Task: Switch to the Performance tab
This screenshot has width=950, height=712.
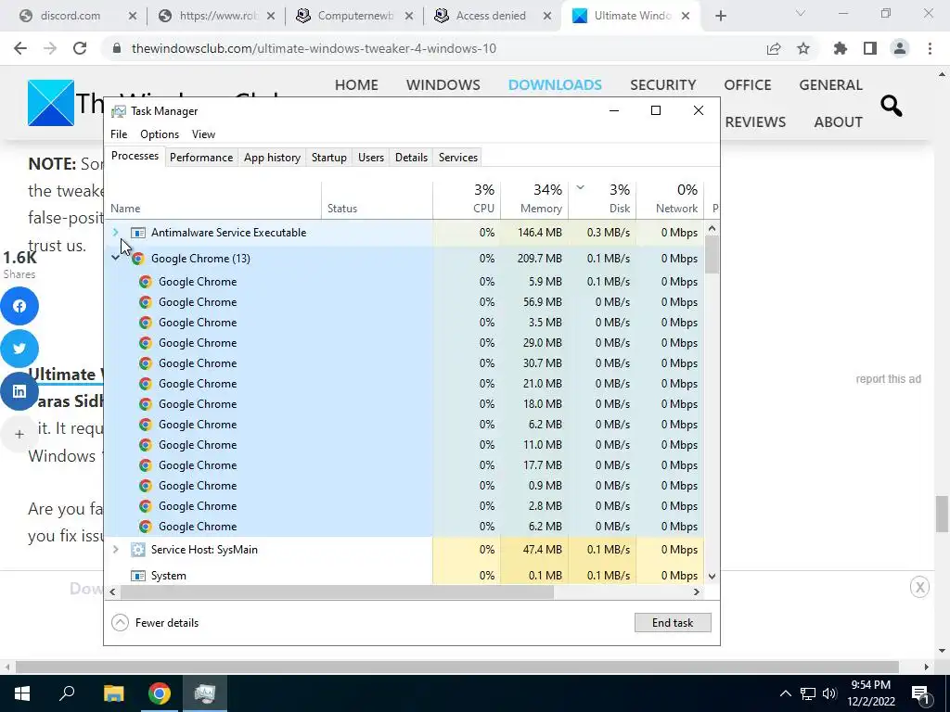Action: pos(201,158)
